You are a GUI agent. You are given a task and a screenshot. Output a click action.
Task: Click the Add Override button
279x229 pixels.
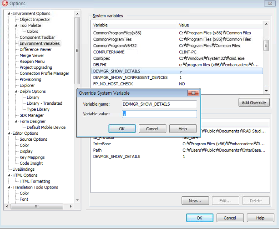[254, 103]
